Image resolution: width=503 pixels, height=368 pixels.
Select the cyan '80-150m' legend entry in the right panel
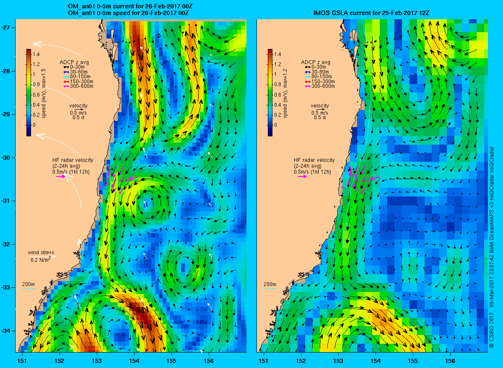[x=318, y=77]
